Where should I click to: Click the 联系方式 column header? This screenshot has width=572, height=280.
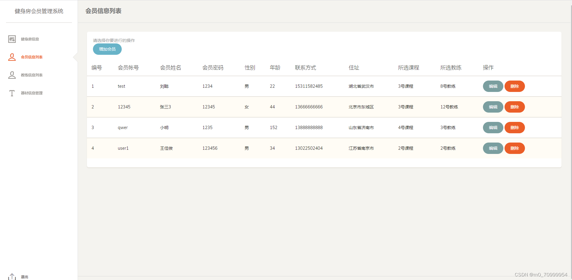coord(305,68)
